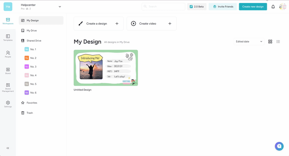Open the help chat bubble
The width and height of the screenshot is (289, 156).
279,146
